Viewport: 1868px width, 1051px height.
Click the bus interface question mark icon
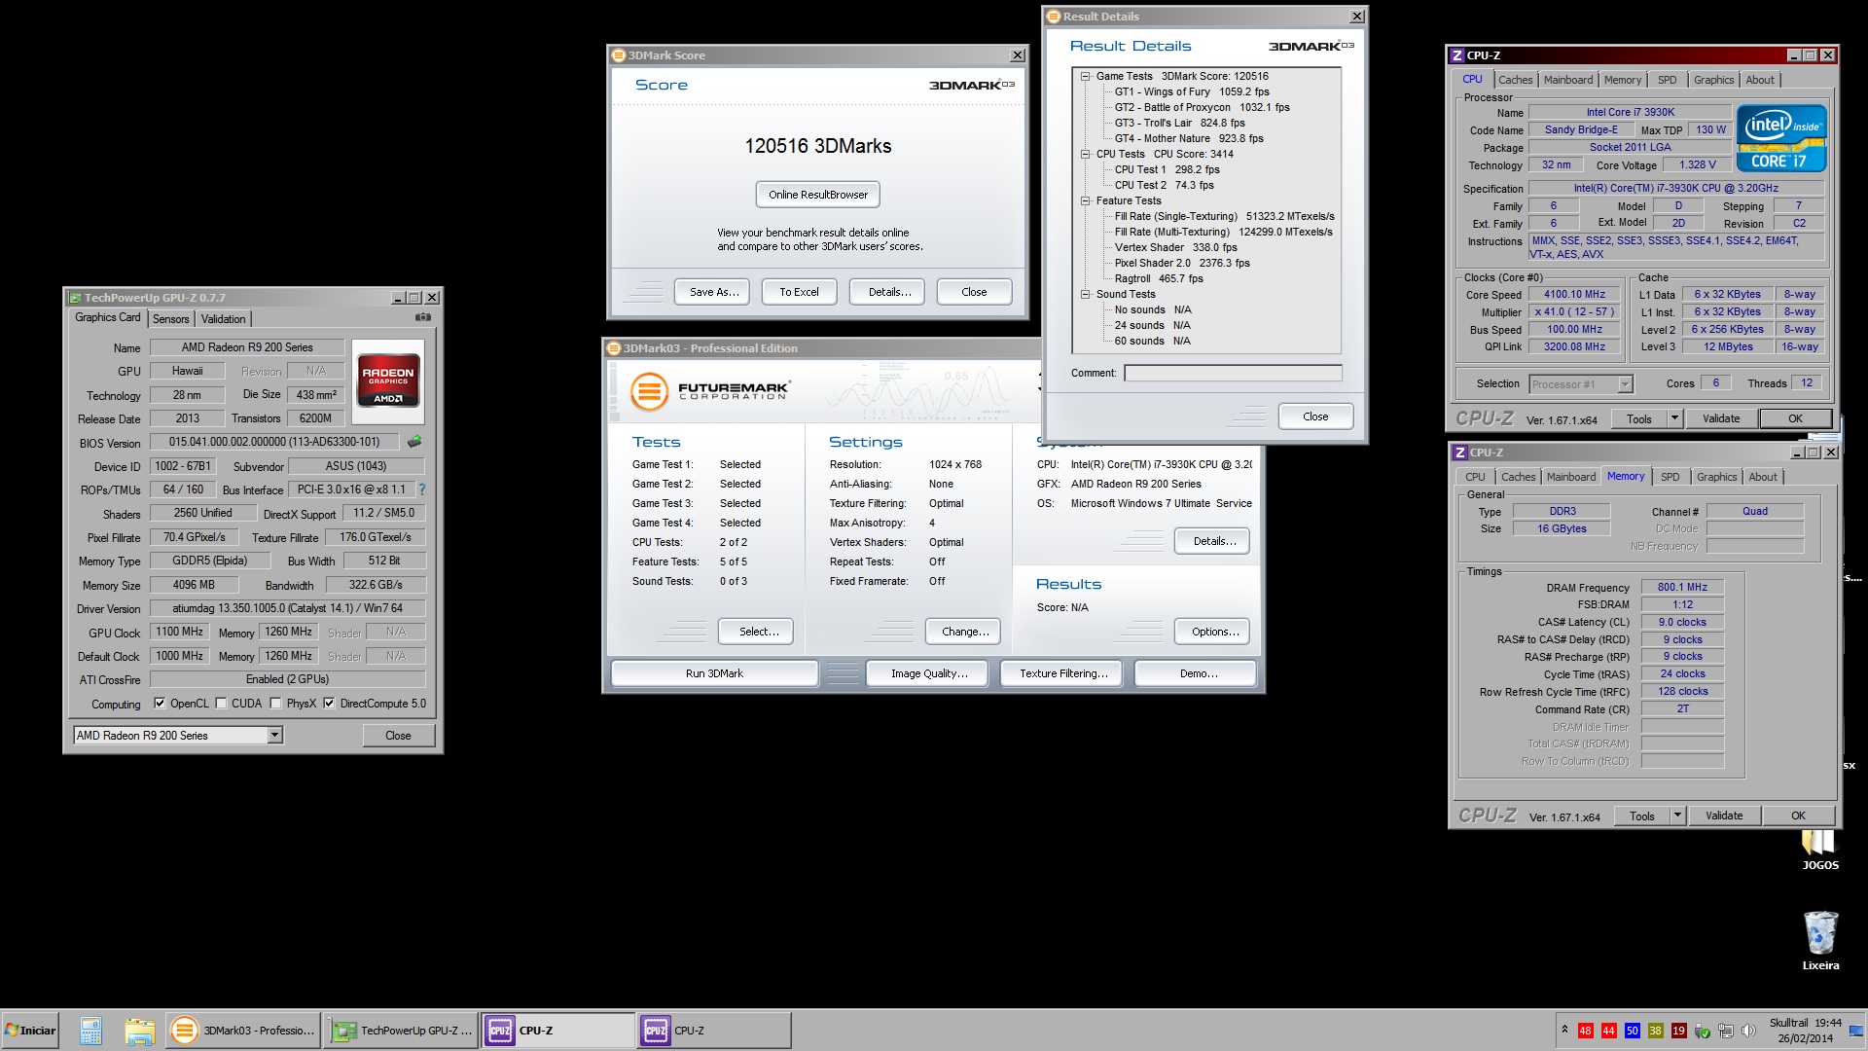421,489
